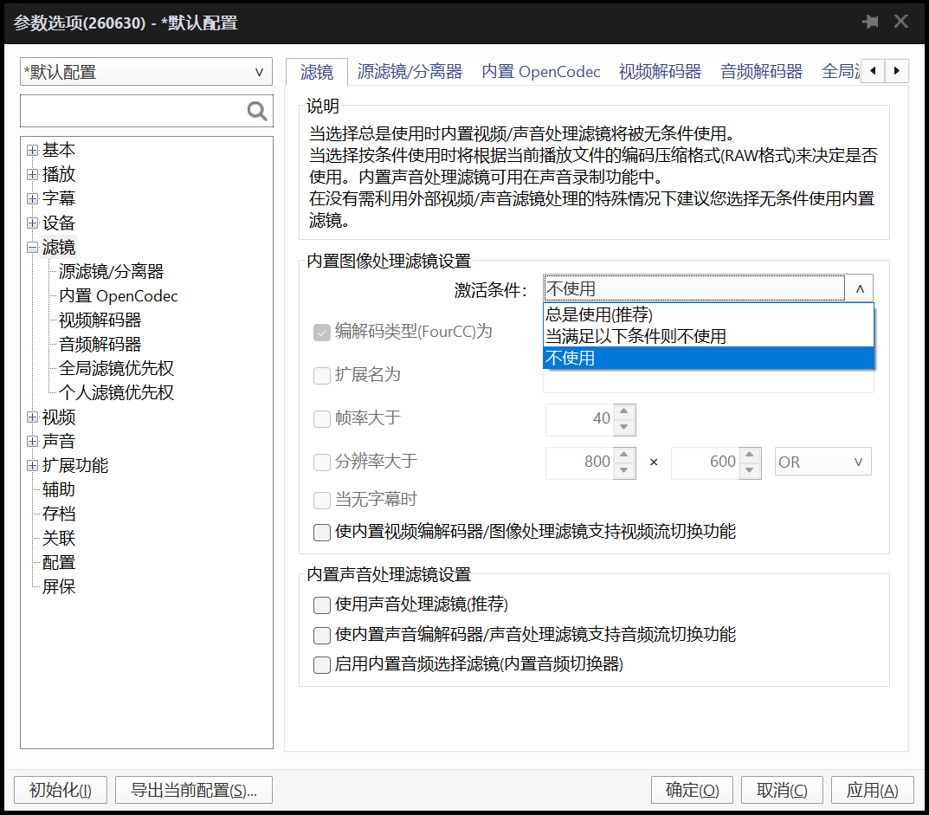This screenshot has height=815, width=929.
Task: Open the 视频解码器 tab
Action: click(660, 72)
